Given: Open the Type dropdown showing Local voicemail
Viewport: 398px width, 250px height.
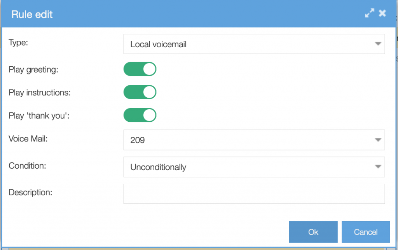Looking at the screenshot, I should click(x=254, y=44).
